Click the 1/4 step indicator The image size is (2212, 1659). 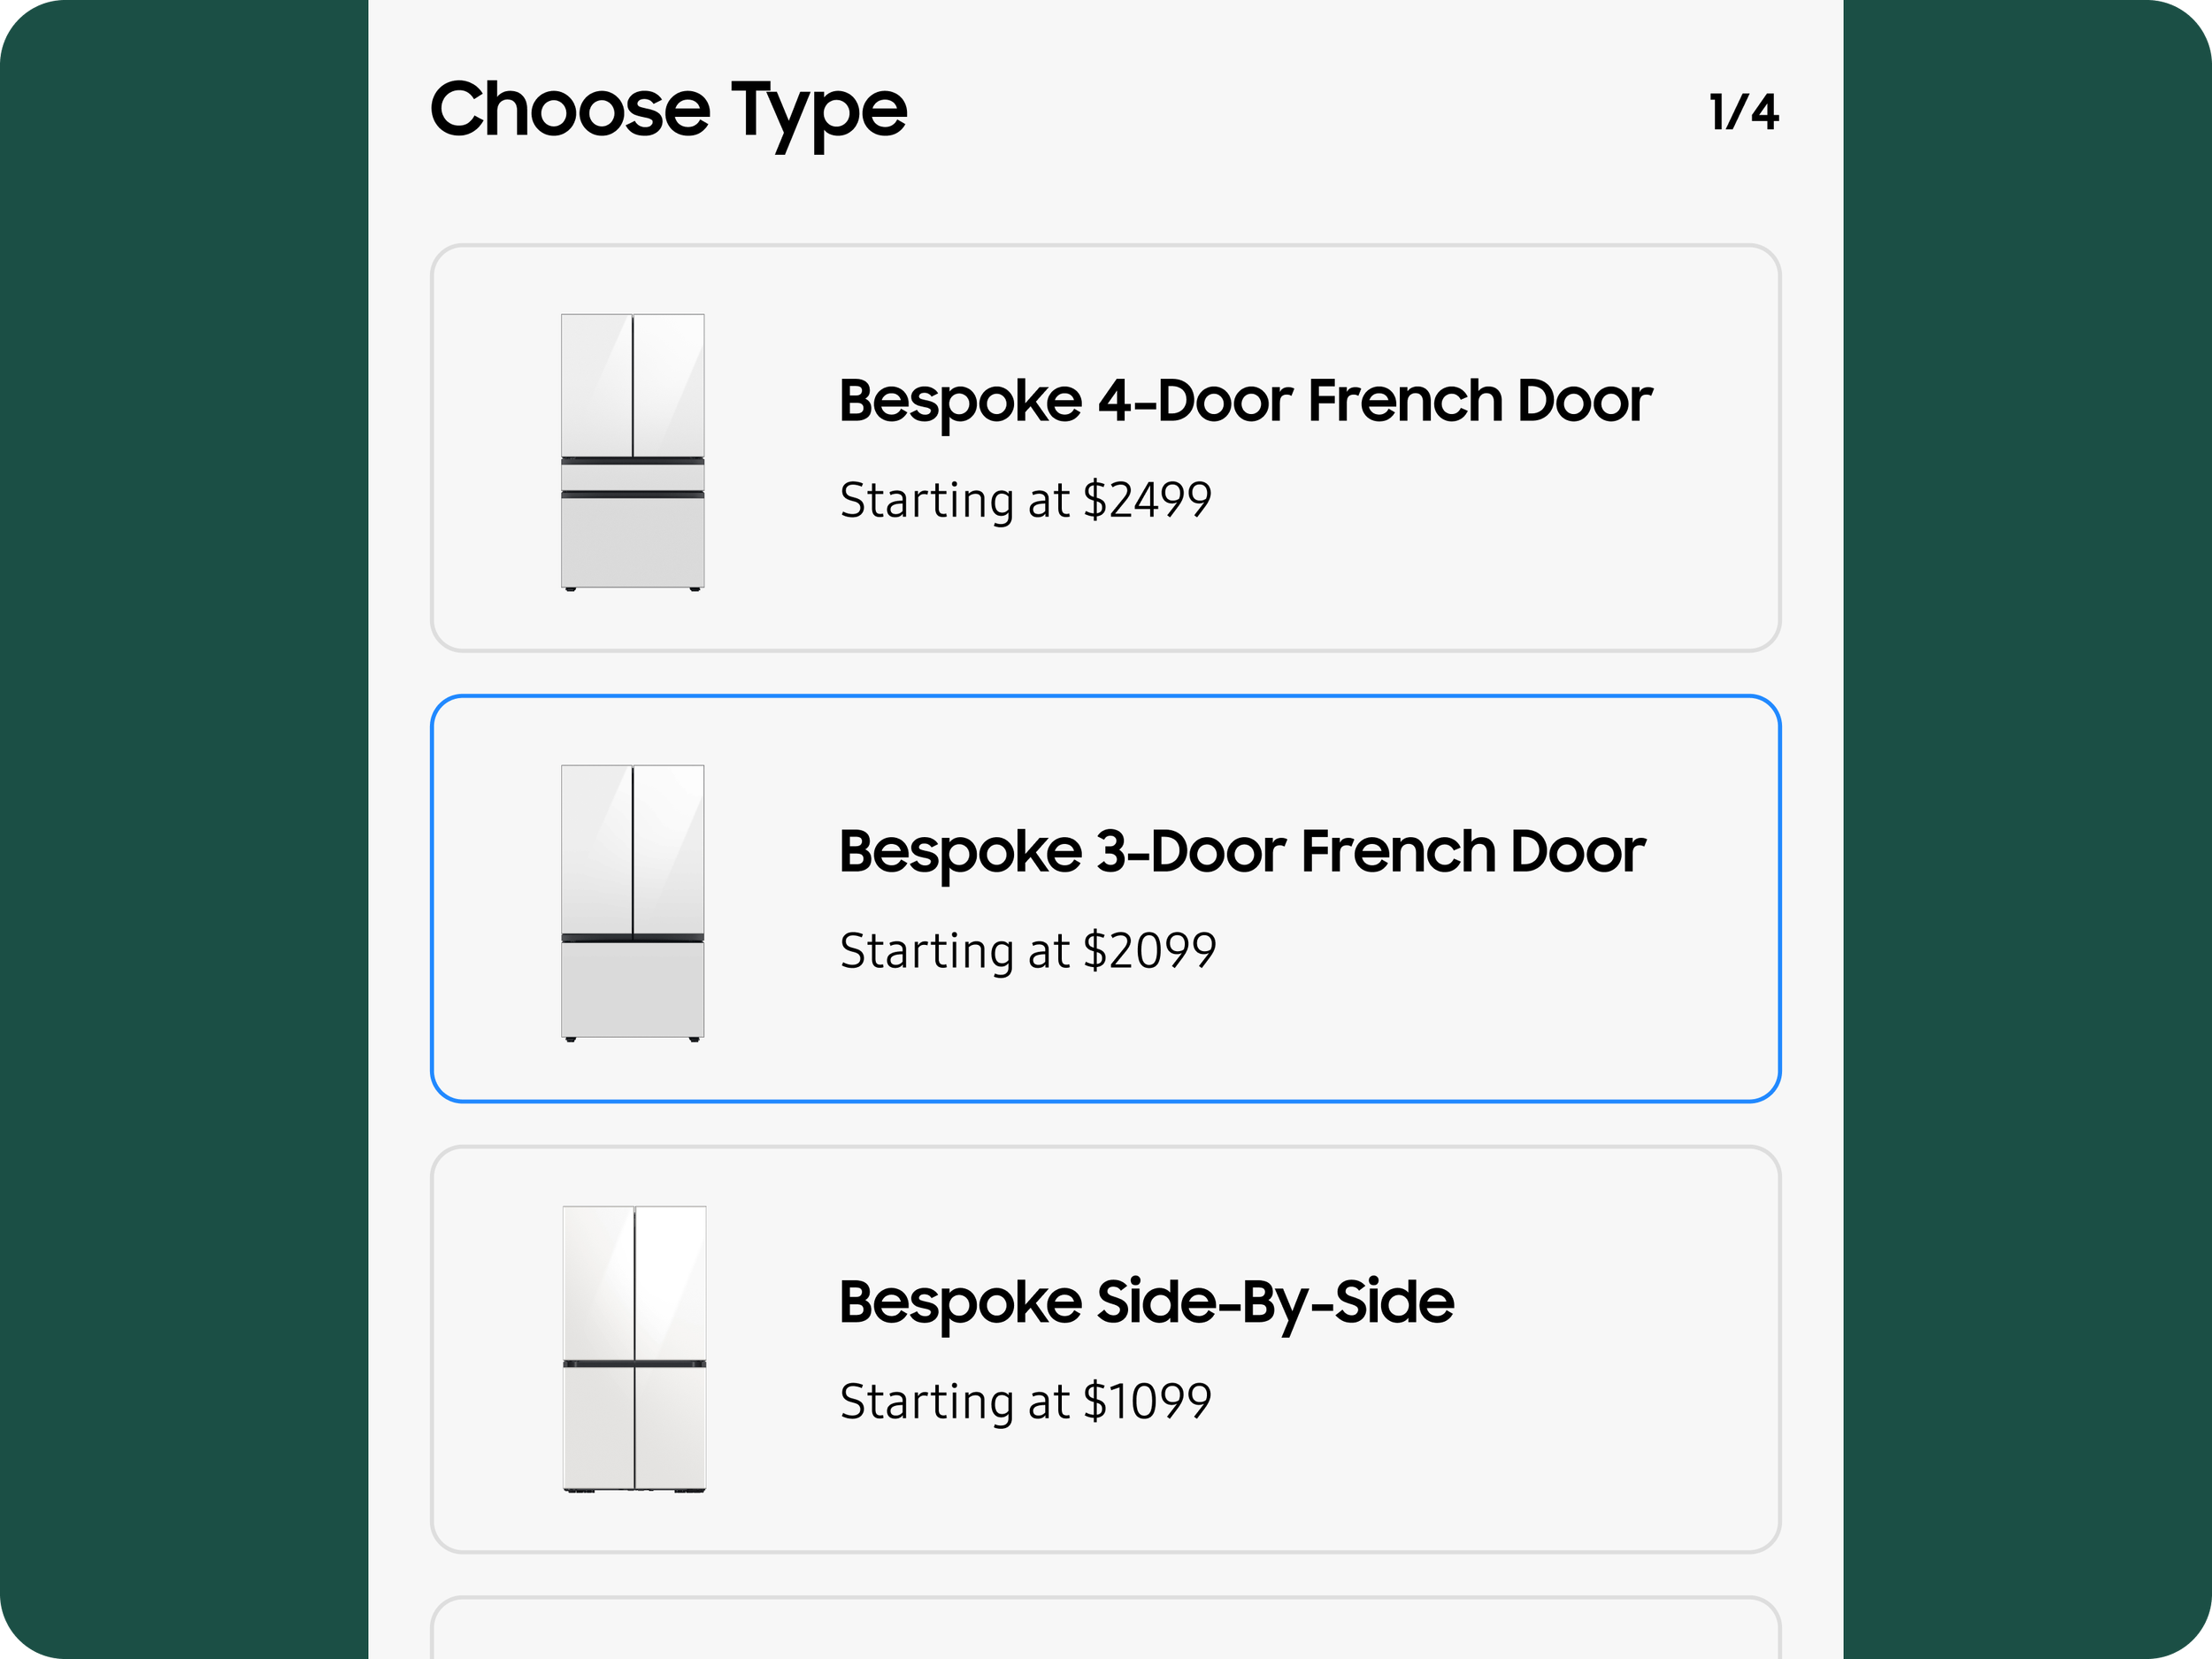(x=1744, y=112)
